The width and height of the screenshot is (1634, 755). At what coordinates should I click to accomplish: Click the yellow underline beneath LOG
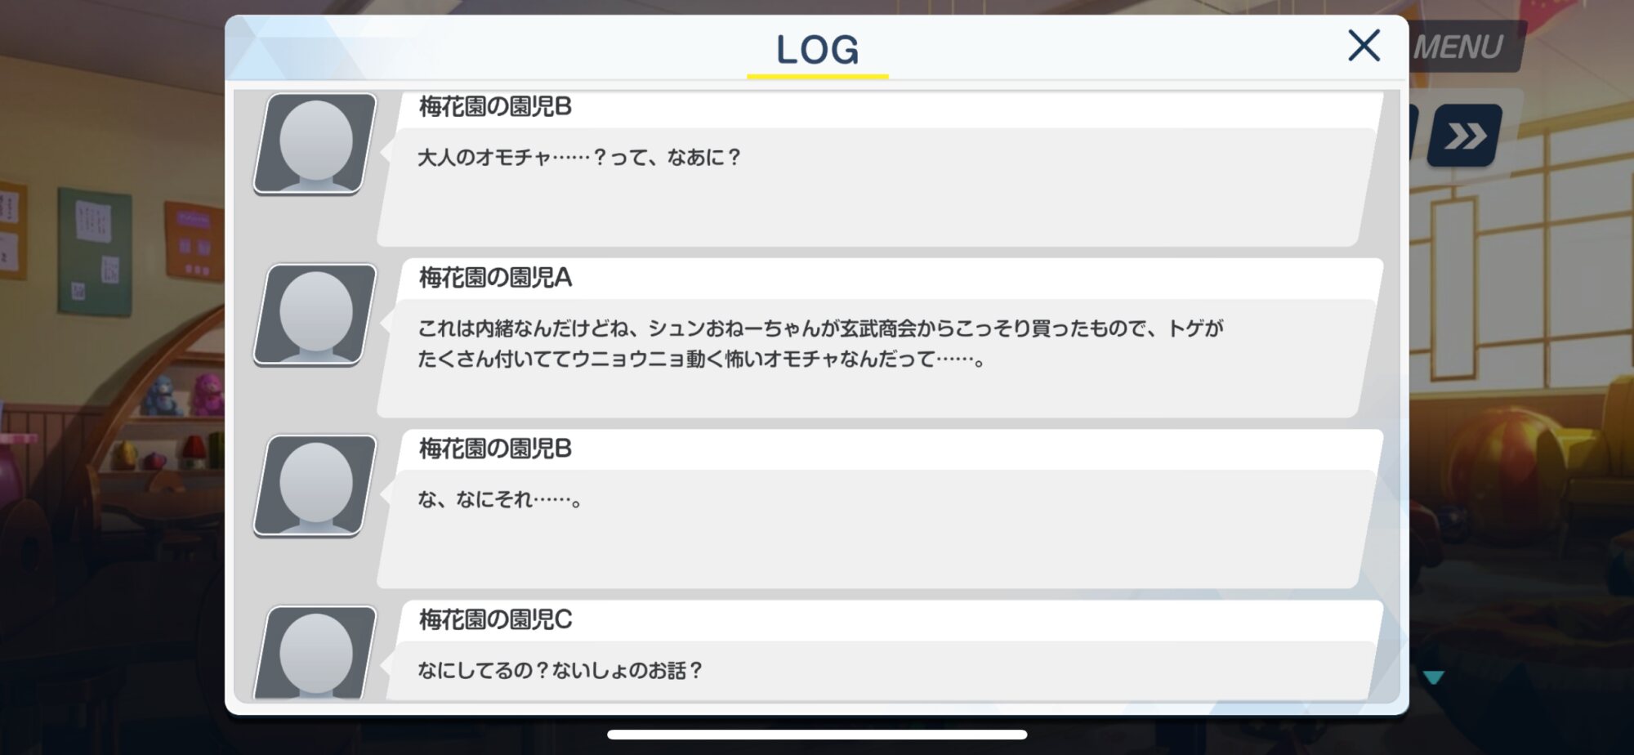tap(817, 76)
